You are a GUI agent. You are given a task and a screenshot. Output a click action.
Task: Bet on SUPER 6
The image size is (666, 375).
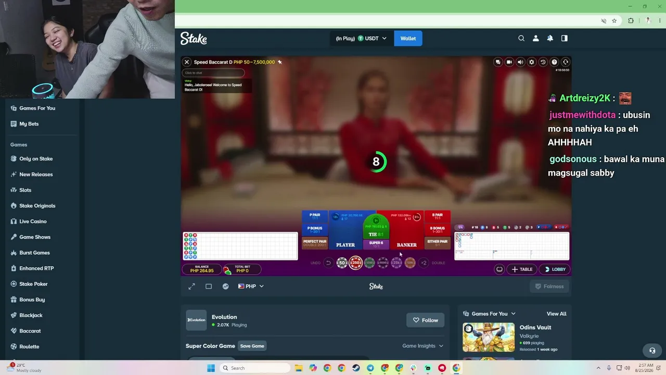coord(376,244)
